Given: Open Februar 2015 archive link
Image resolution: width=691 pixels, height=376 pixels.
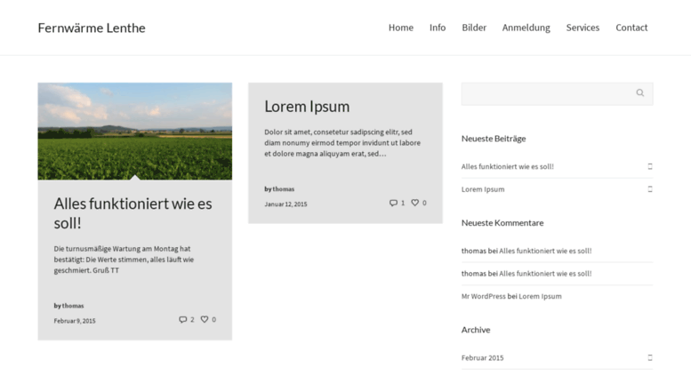Looking at the screenshot, I should (x=483, y=358).
